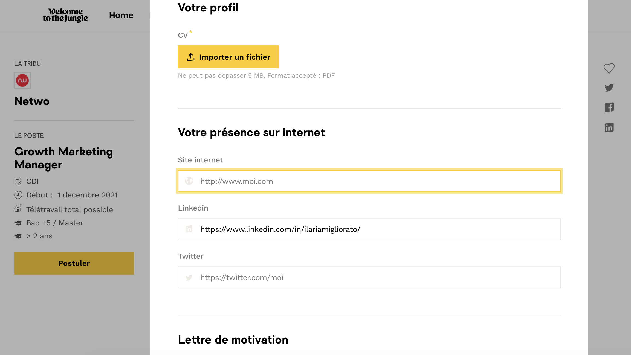Click the Télétravail total possible label
631x355 pixels.
tap(70, 210)
